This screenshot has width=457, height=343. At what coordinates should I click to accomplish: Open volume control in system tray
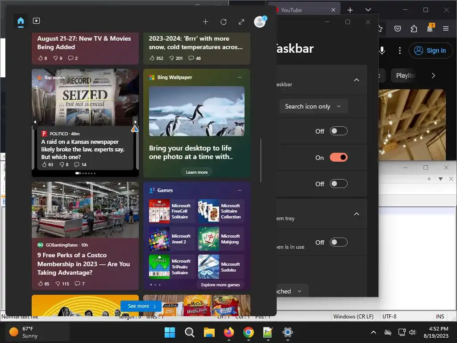tap(412, 332)
